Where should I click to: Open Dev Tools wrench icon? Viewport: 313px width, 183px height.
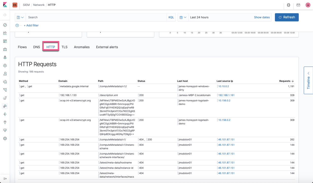(x=5, y=122)
